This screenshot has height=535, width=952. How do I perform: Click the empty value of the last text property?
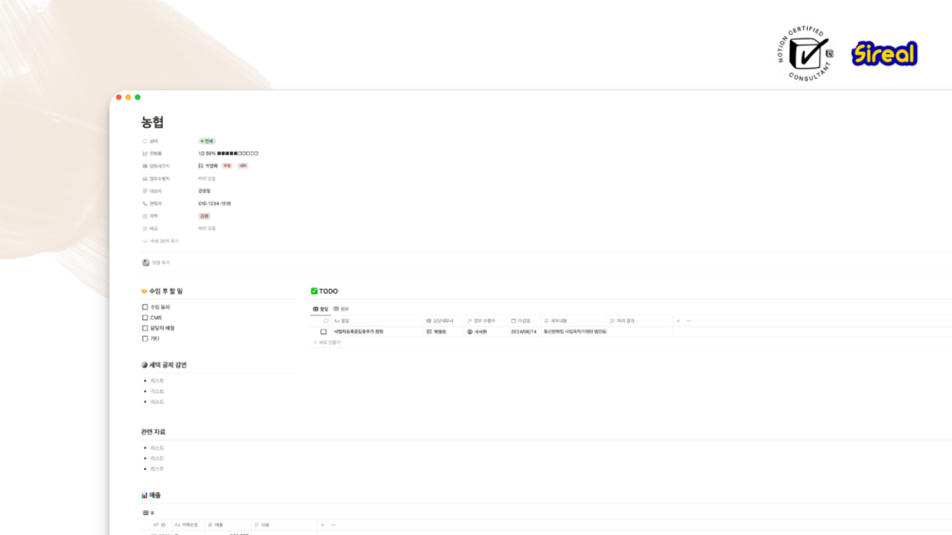pyautogui.click(x=207, y=229)
